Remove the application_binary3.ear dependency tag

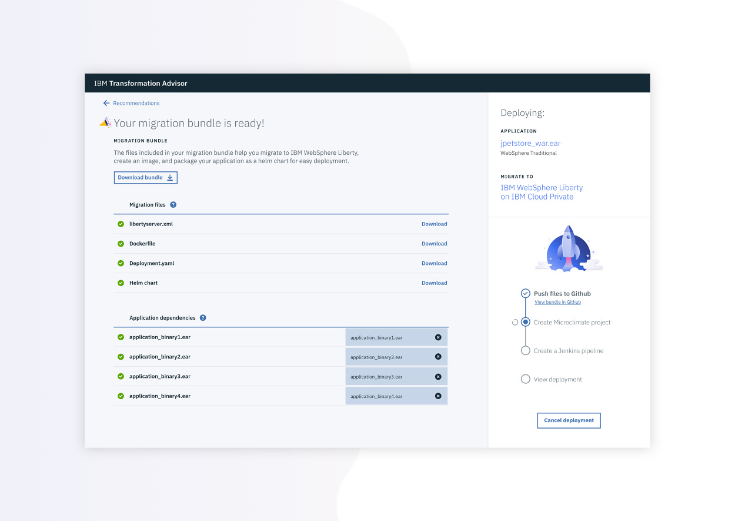[x=438, y=376]
